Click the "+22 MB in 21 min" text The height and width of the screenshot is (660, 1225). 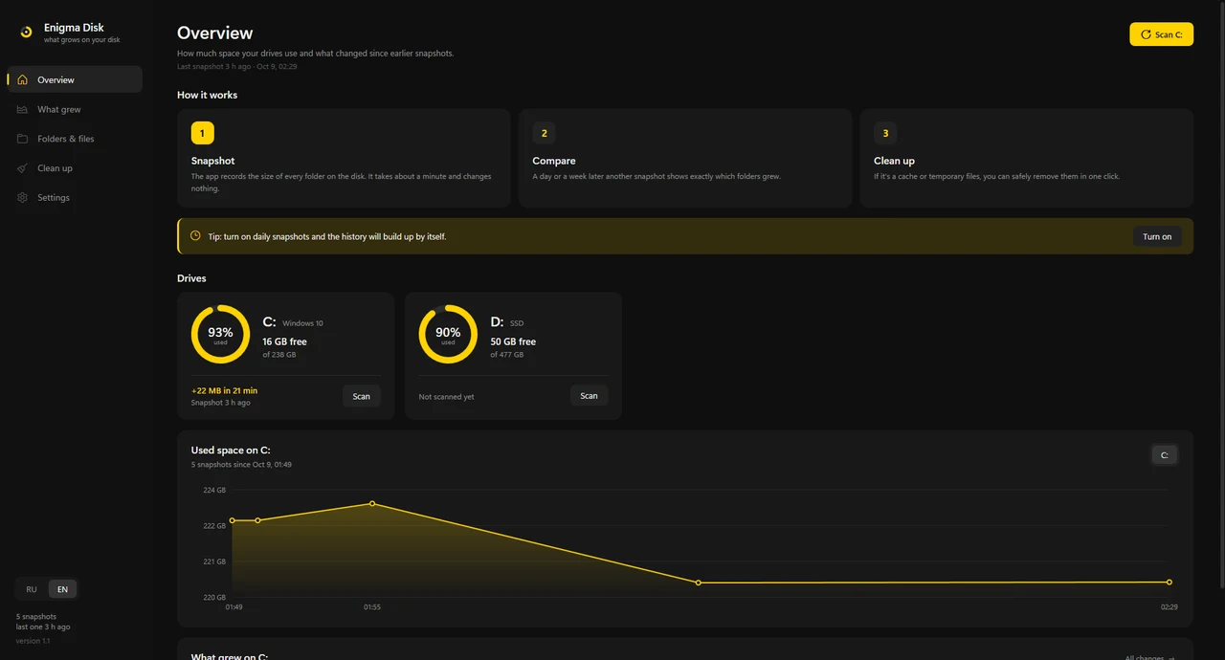(x=224, y=390)
